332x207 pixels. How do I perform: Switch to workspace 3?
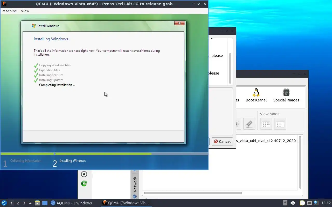coord(24,203)
